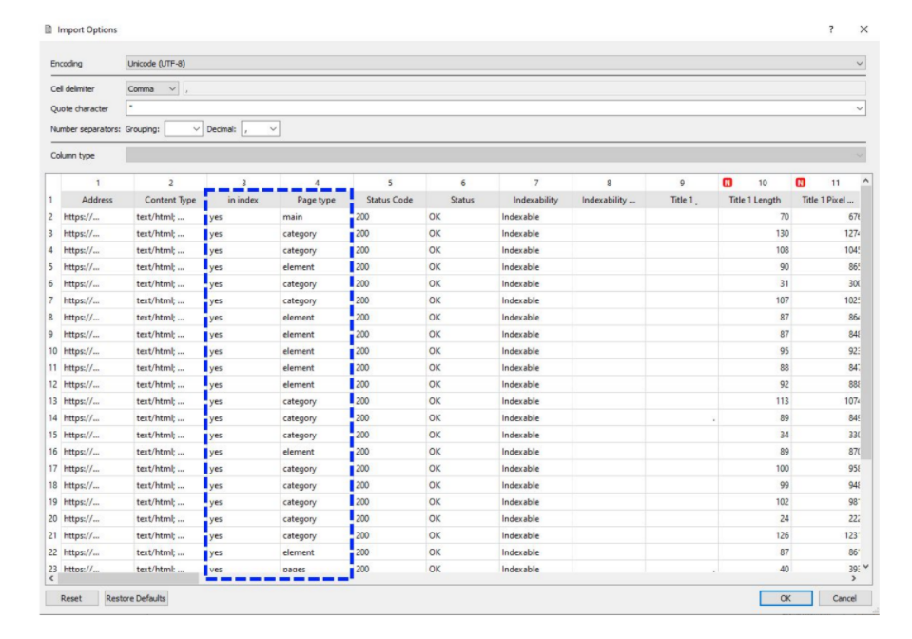Click the Import Options title bar icon
Image resolution: width=912 pixels, height=639 pixels.
tap(49, 29)
